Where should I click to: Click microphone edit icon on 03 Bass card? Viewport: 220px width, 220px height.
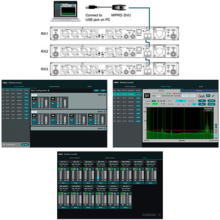point(93,169)
